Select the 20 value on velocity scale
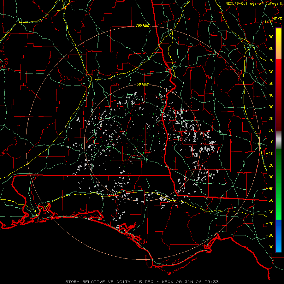This screenshot has height=284, width=284. coord(271,118)
